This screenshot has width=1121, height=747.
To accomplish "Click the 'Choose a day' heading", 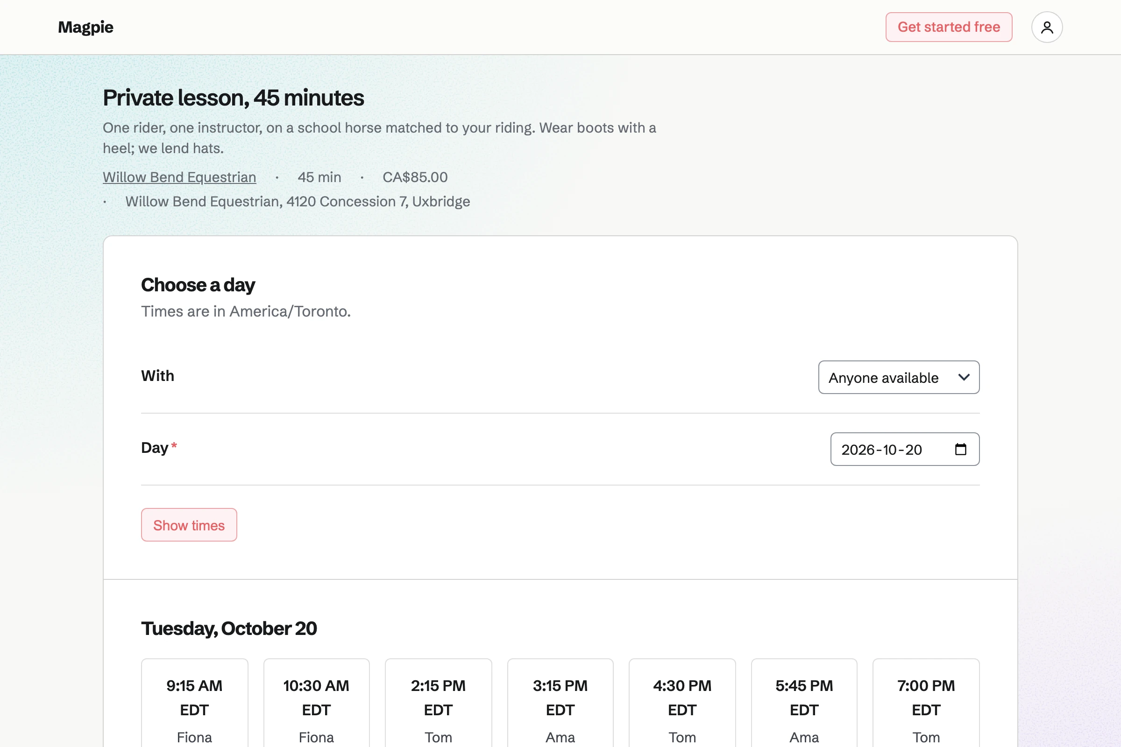I will click(x=198, y=285).
